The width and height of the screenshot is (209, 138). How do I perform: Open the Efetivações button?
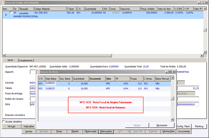pyautogui.click(x=106, y=131)
